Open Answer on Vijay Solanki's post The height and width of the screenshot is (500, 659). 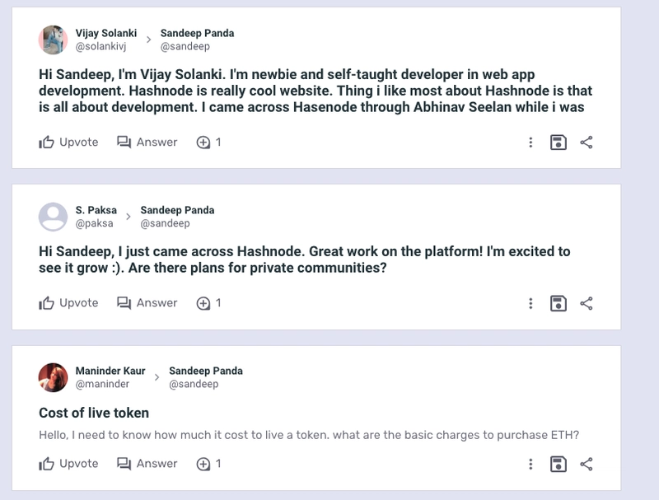(147, 143)
